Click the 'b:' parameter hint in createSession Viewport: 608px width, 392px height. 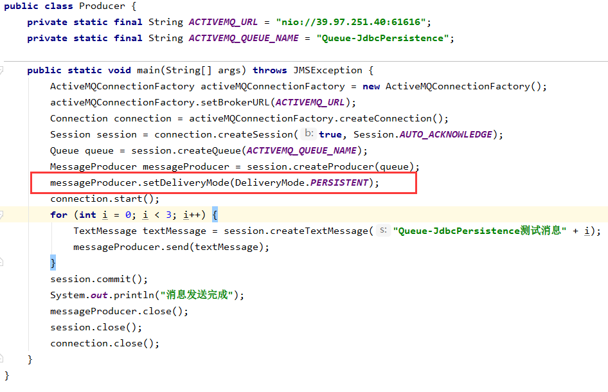(308, 134)
